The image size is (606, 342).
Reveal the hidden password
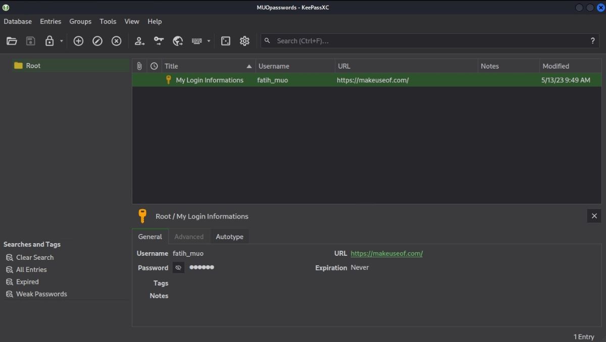[x=178, y=267]
